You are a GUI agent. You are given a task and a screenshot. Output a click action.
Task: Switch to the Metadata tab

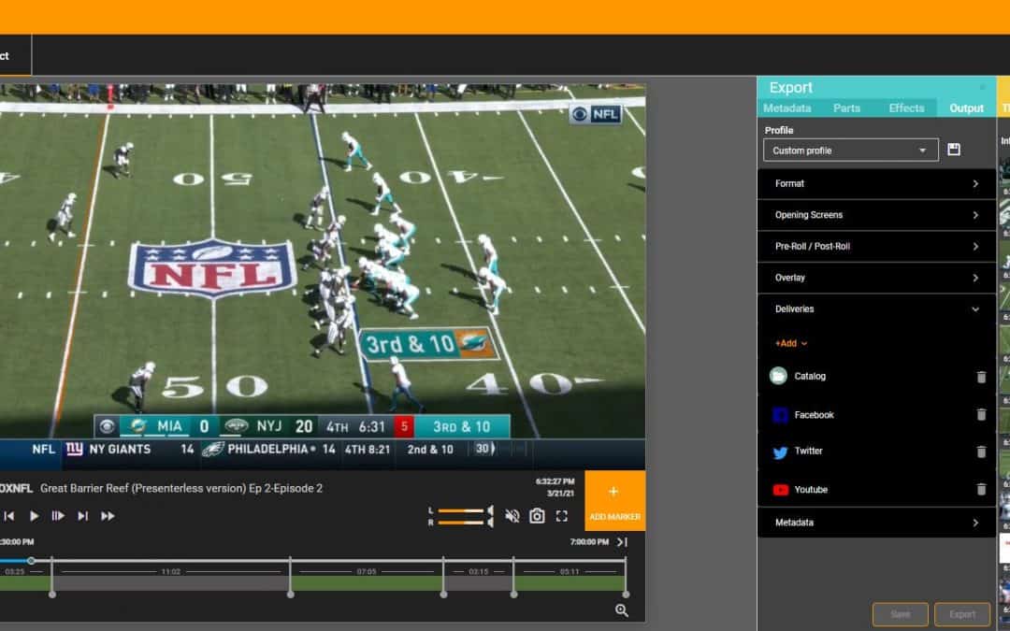pyautogui.click(x=787, y=108)
